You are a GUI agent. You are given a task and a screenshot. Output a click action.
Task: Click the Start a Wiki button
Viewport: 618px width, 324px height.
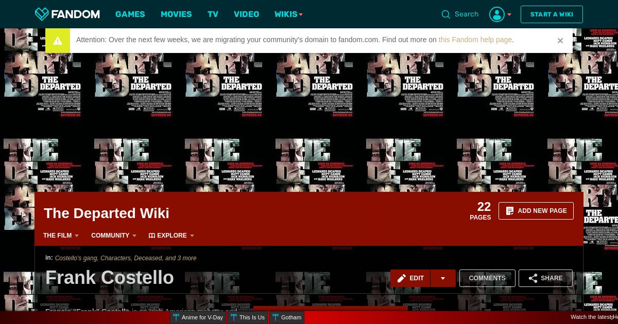coord(552,14)
